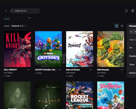Open the gift redeem icon
The image size is (136, 109).
click(x=133, y=11)
